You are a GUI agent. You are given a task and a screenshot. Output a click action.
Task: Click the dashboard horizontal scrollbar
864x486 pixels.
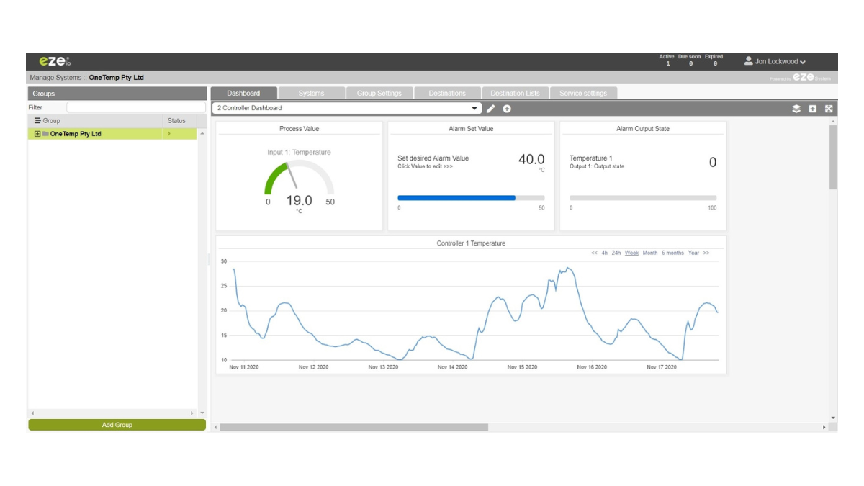354,427
